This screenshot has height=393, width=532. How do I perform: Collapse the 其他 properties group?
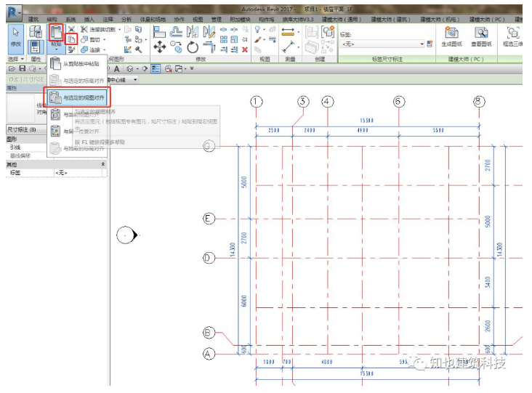coord(103,164)
